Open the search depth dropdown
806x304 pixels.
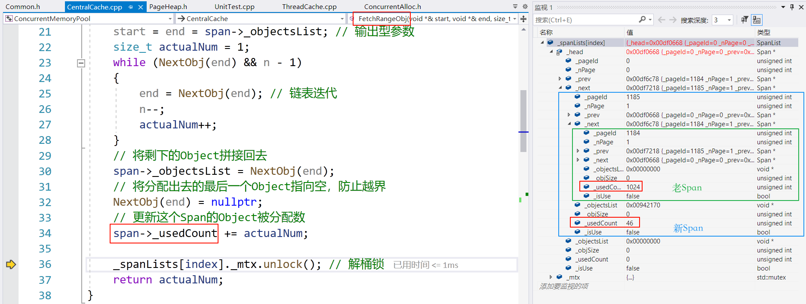pos(729,20)
